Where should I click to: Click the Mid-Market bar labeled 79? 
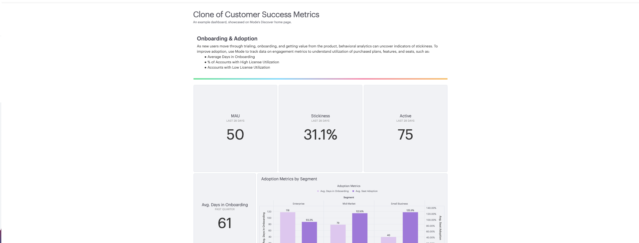click(x=338, y=234)
